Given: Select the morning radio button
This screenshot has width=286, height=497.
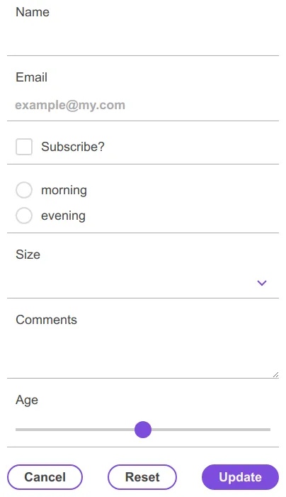Looking at the screenshot, I should (24, 190).
